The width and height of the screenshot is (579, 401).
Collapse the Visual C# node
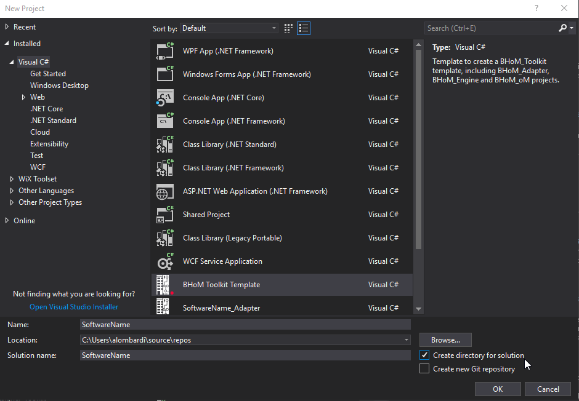click(x=12, y=62)
